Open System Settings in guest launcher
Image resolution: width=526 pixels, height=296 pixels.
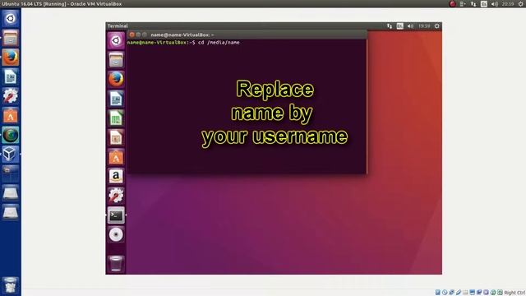click(116, 196)
